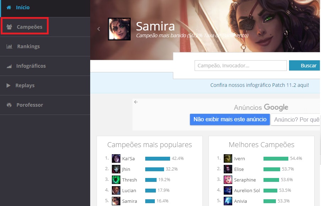The width and height of the screenshot is (321, 206).
Task: Click Aurelion Sol name in best champions
Action: click(x=247, y=190)
